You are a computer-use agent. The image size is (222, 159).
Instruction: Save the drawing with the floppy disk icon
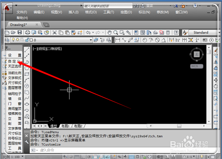(x=20, y=32)
